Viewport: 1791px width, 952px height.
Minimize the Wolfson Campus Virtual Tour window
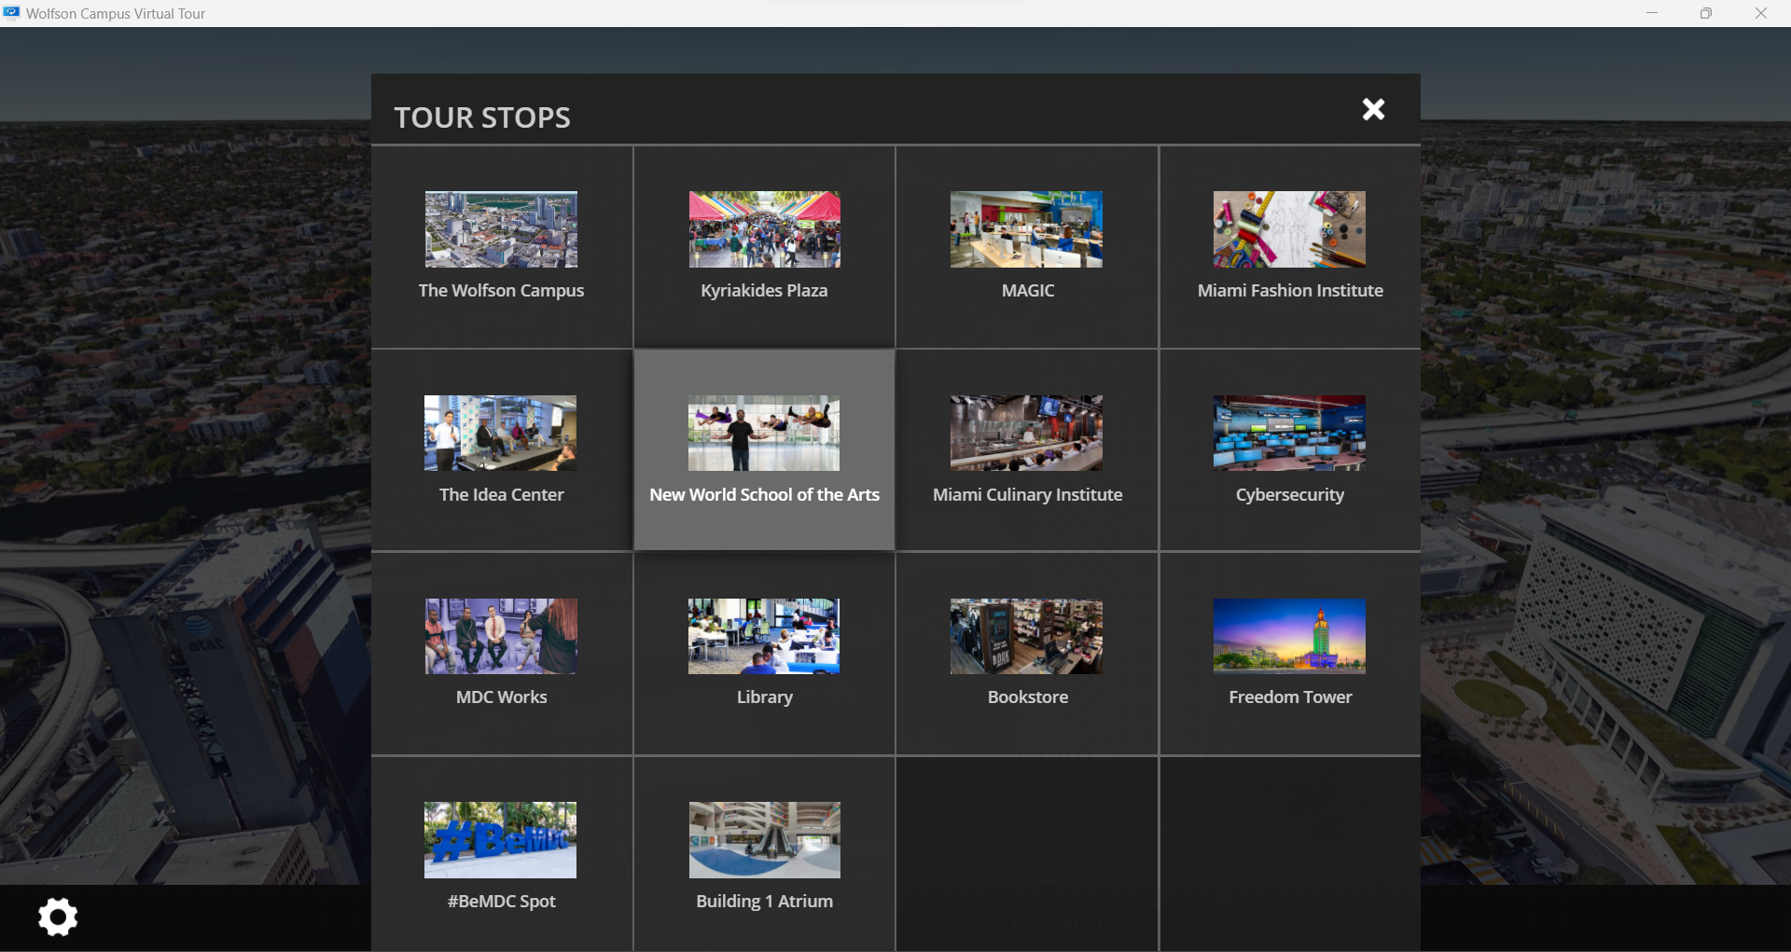pyautogui.click(x=1651, y=13)
